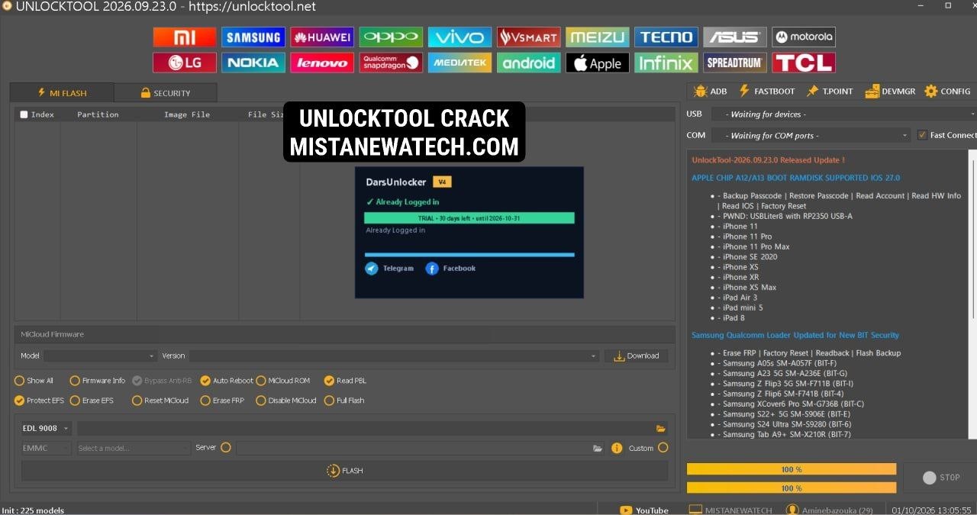This screenshot has height=515, width=977.
Task: Click the info icon beside Custom
Action: 617,448
